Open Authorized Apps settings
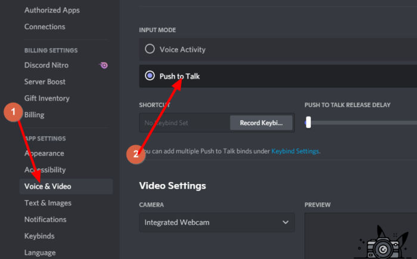This screenshot has height=259, width=417. pyautogui.click(x=52, y=10)
